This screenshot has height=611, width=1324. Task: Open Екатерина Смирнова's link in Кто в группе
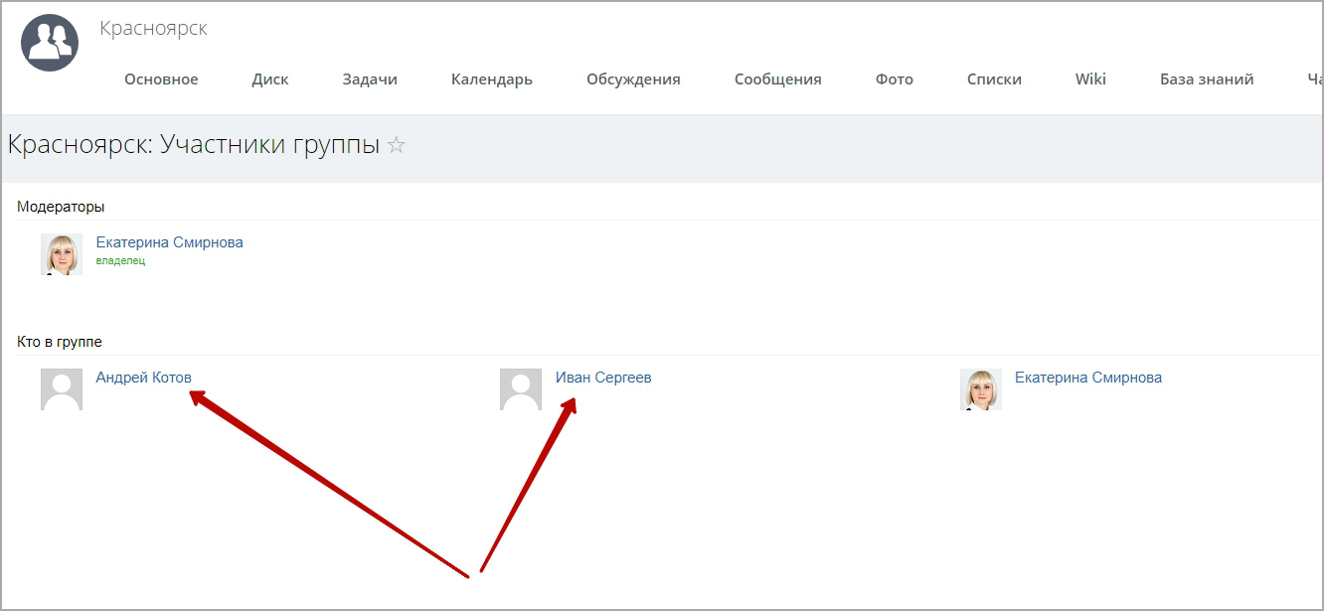coord(1087,378)
